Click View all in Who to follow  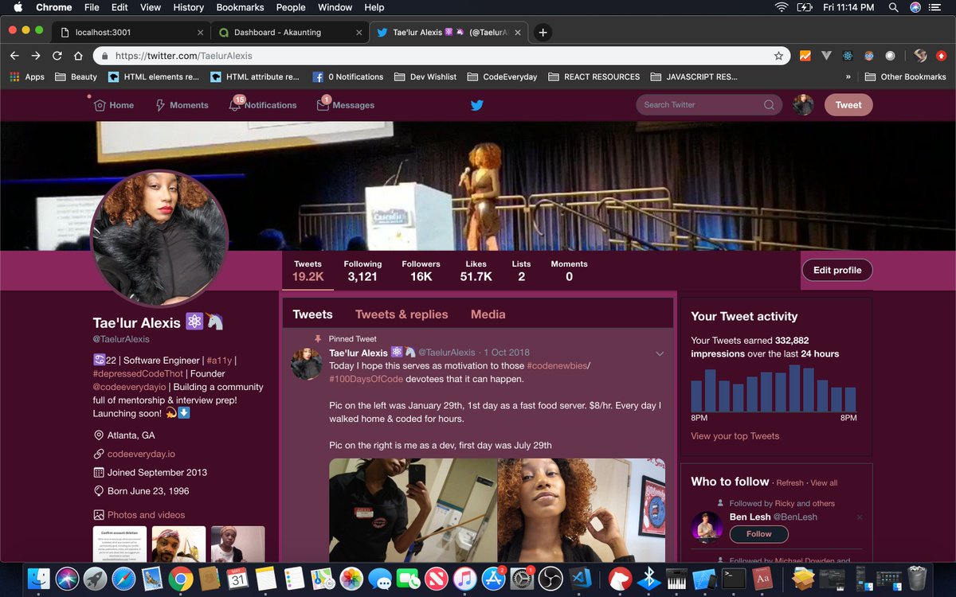824,483
